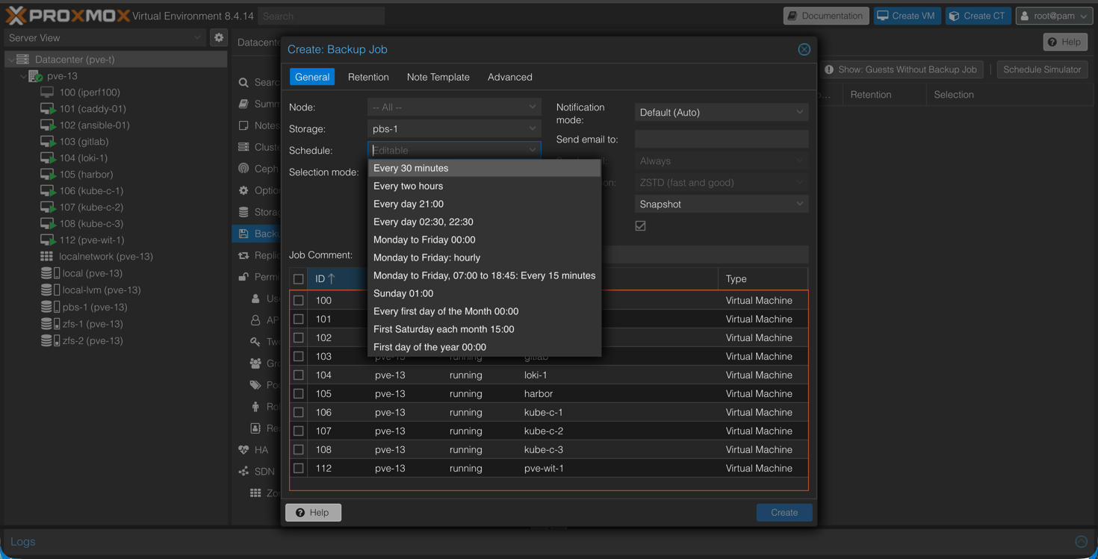Select schedule 'Monday to Friday: hourly'
Screen dimensions: 1098x559
click(x=485, y=257)
